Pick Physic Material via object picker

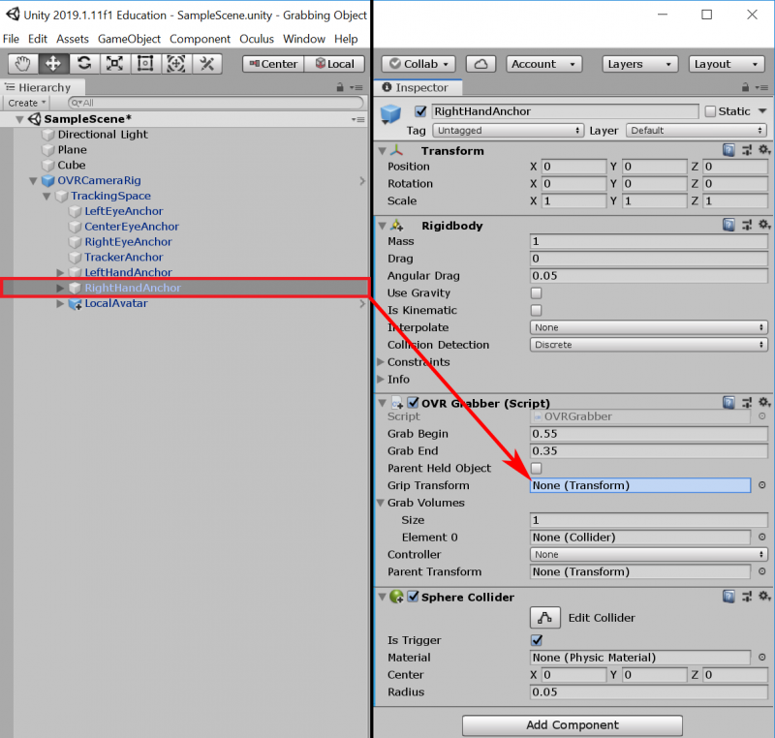click(762, 658)
